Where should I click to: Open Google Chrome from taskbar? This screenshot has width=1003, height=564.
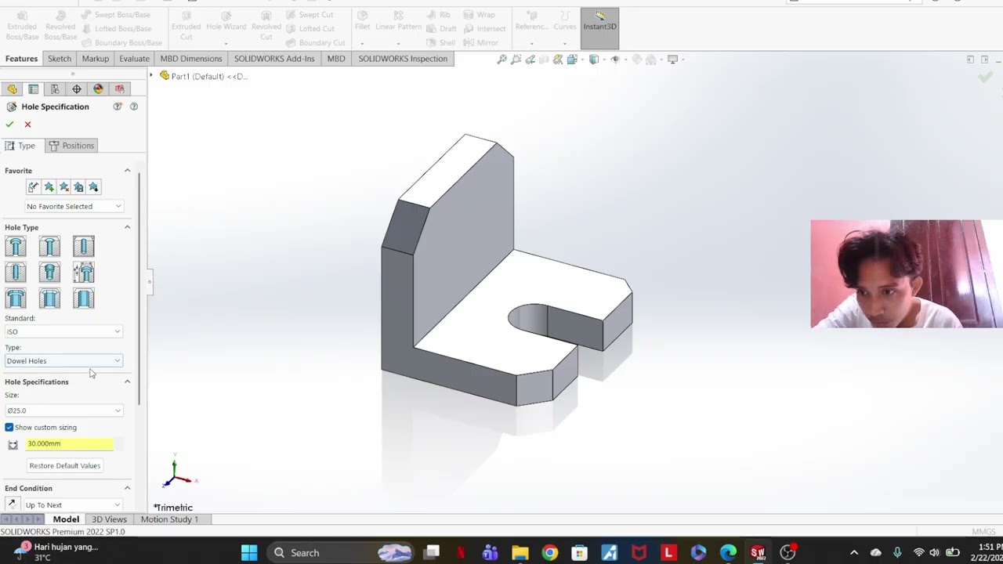coord(550,553)
